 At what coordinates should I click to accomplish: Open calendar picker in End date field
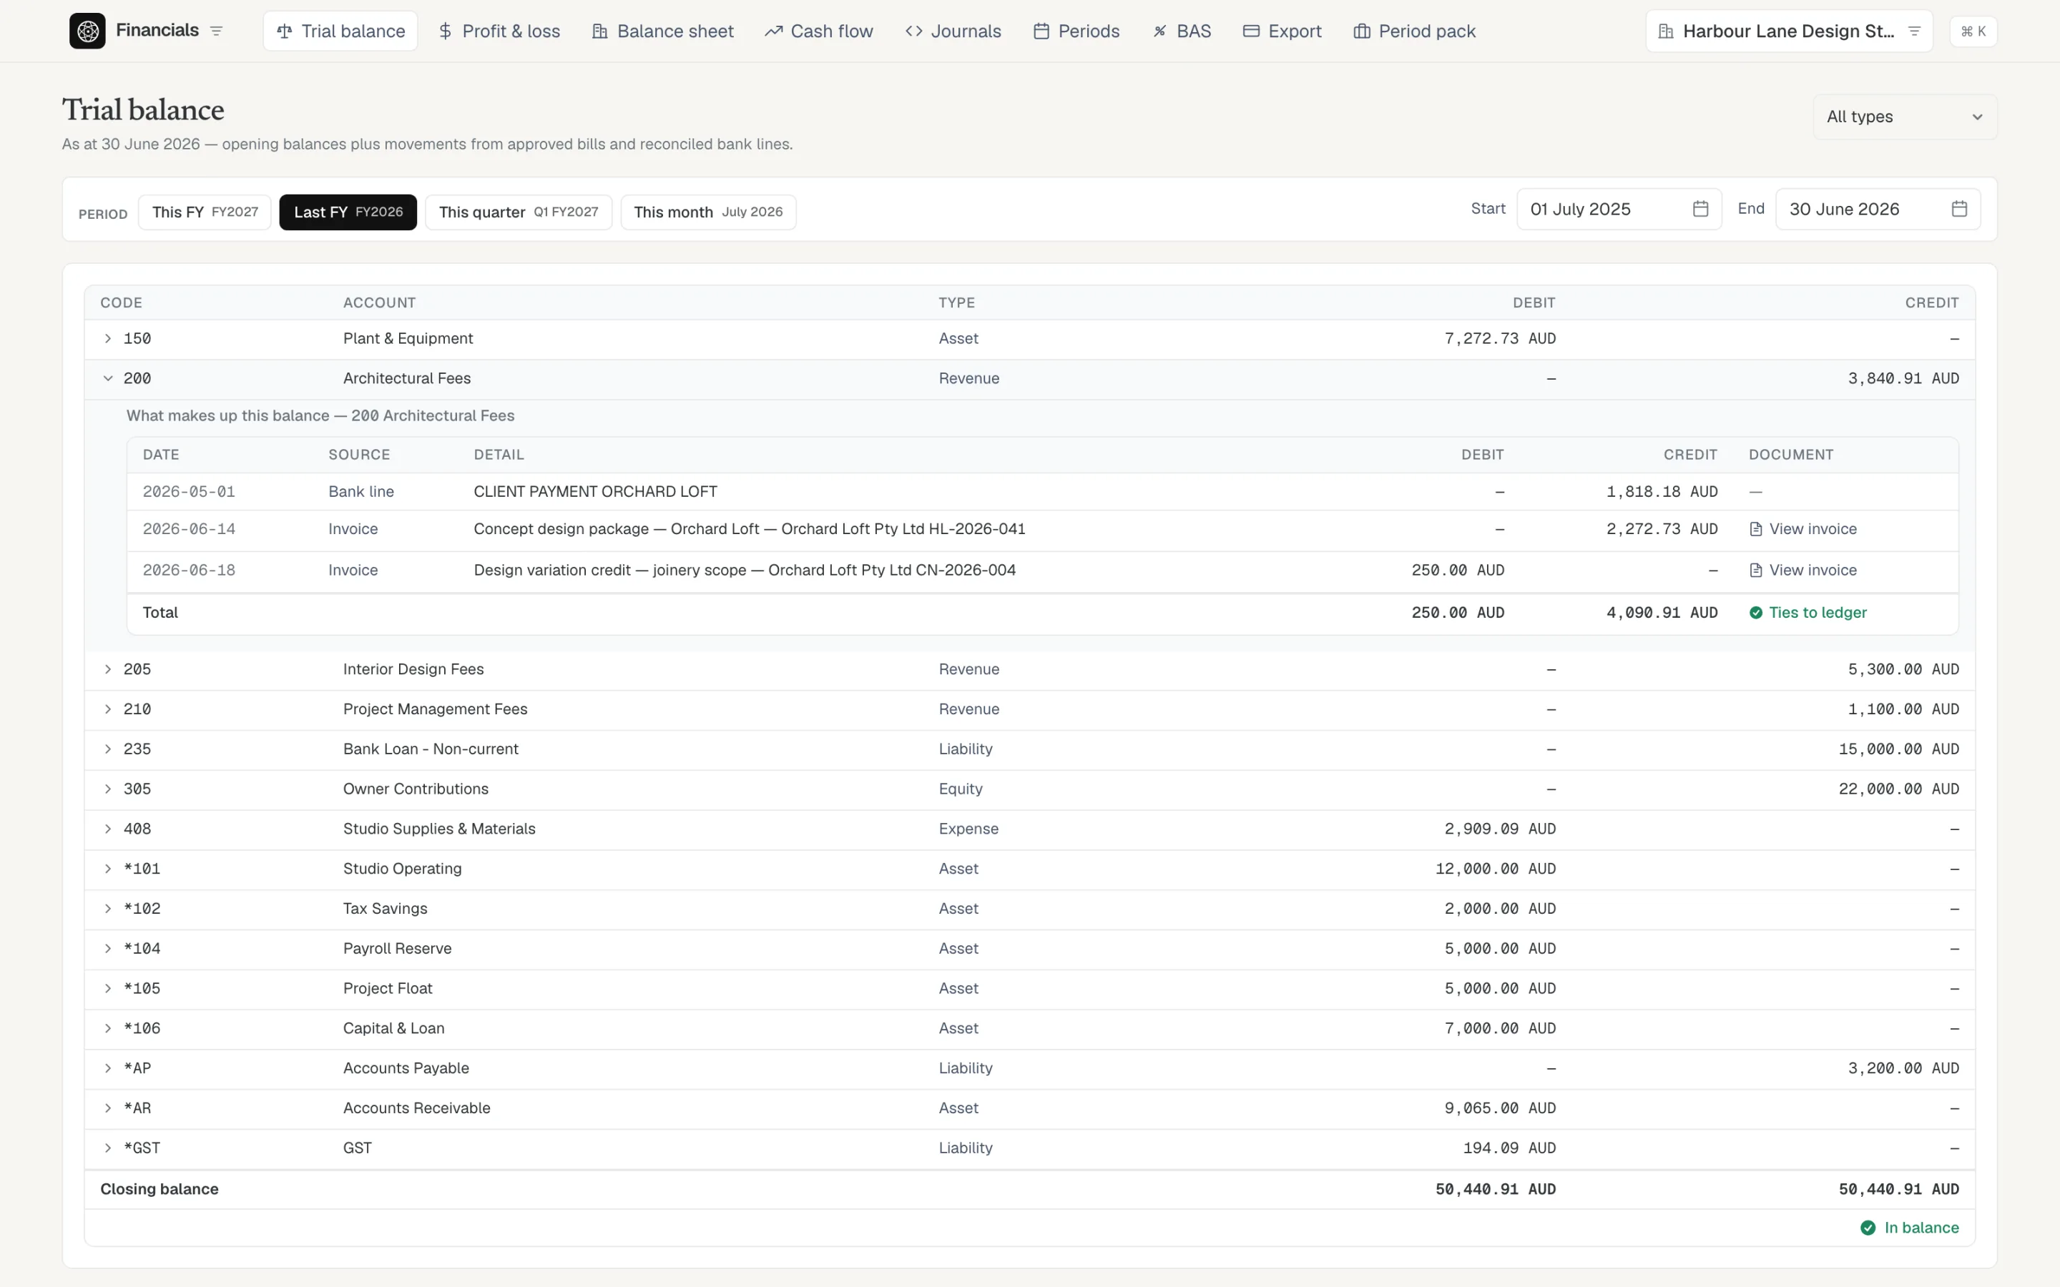coord(1958,209)
